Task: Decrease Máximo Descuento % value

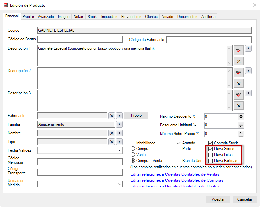Action: click(241, 118)
